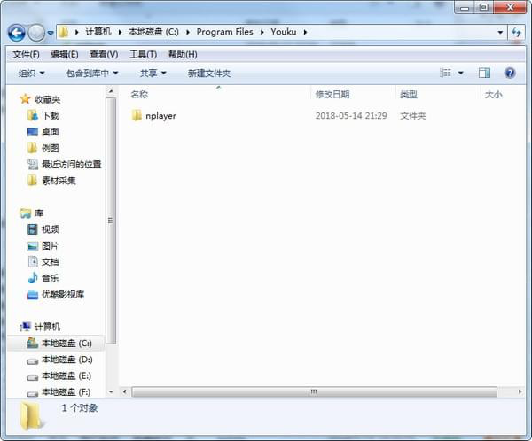Refresh the folder with the refresh icon

[516, 33]
